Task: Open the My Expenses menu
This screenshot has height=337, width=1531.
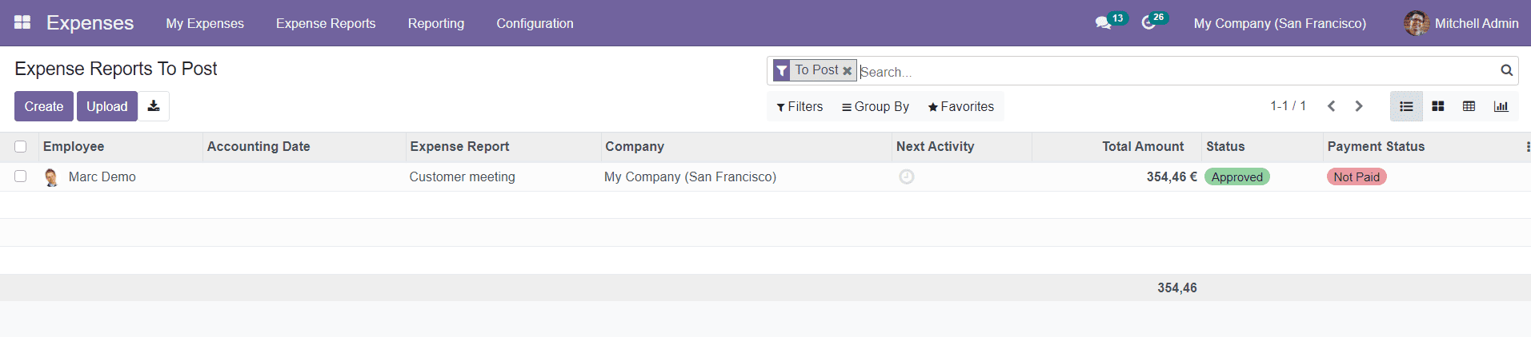Action: [x=205, y=23]
